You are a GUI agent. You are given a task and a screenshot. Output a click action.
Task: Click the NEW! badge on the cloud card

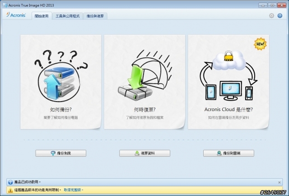(x=260, y=44)
